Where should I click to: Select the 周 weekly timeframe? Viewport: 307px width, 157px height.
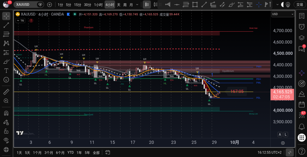click(125, 5)
